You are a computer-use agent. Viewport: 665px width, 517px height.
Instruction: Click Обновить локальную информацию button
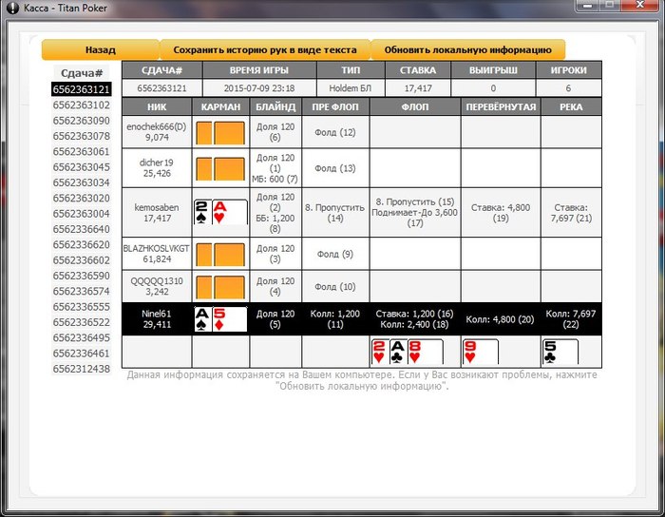click(467, 50)
